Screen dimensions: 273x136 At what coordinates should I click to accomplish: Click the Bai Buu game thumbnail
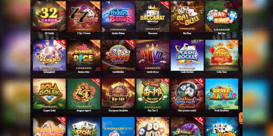coord(187,16)
